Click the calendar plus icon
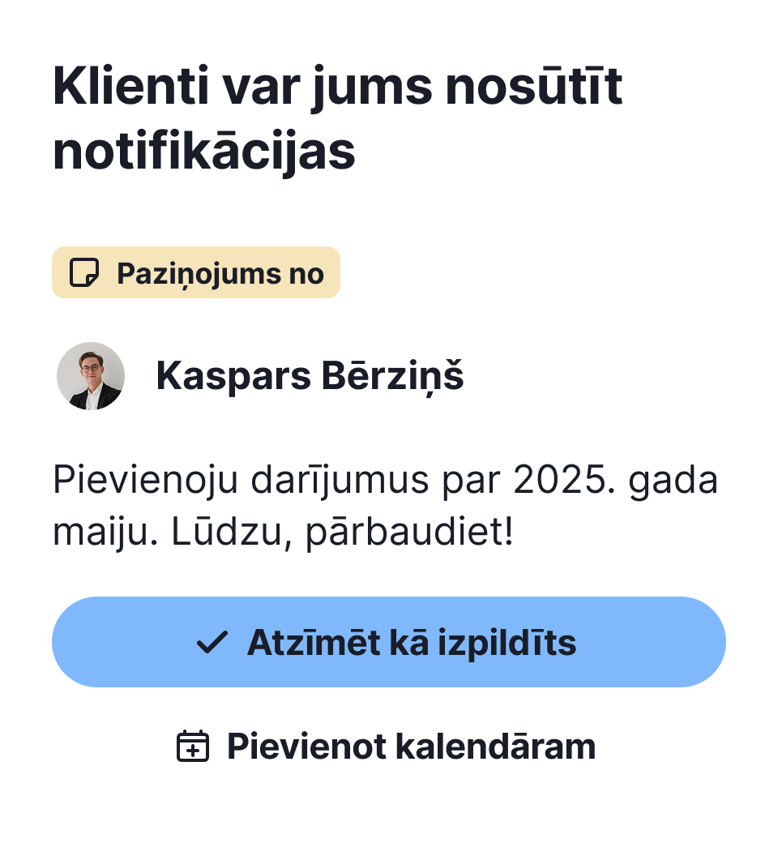 coord(193,747)
